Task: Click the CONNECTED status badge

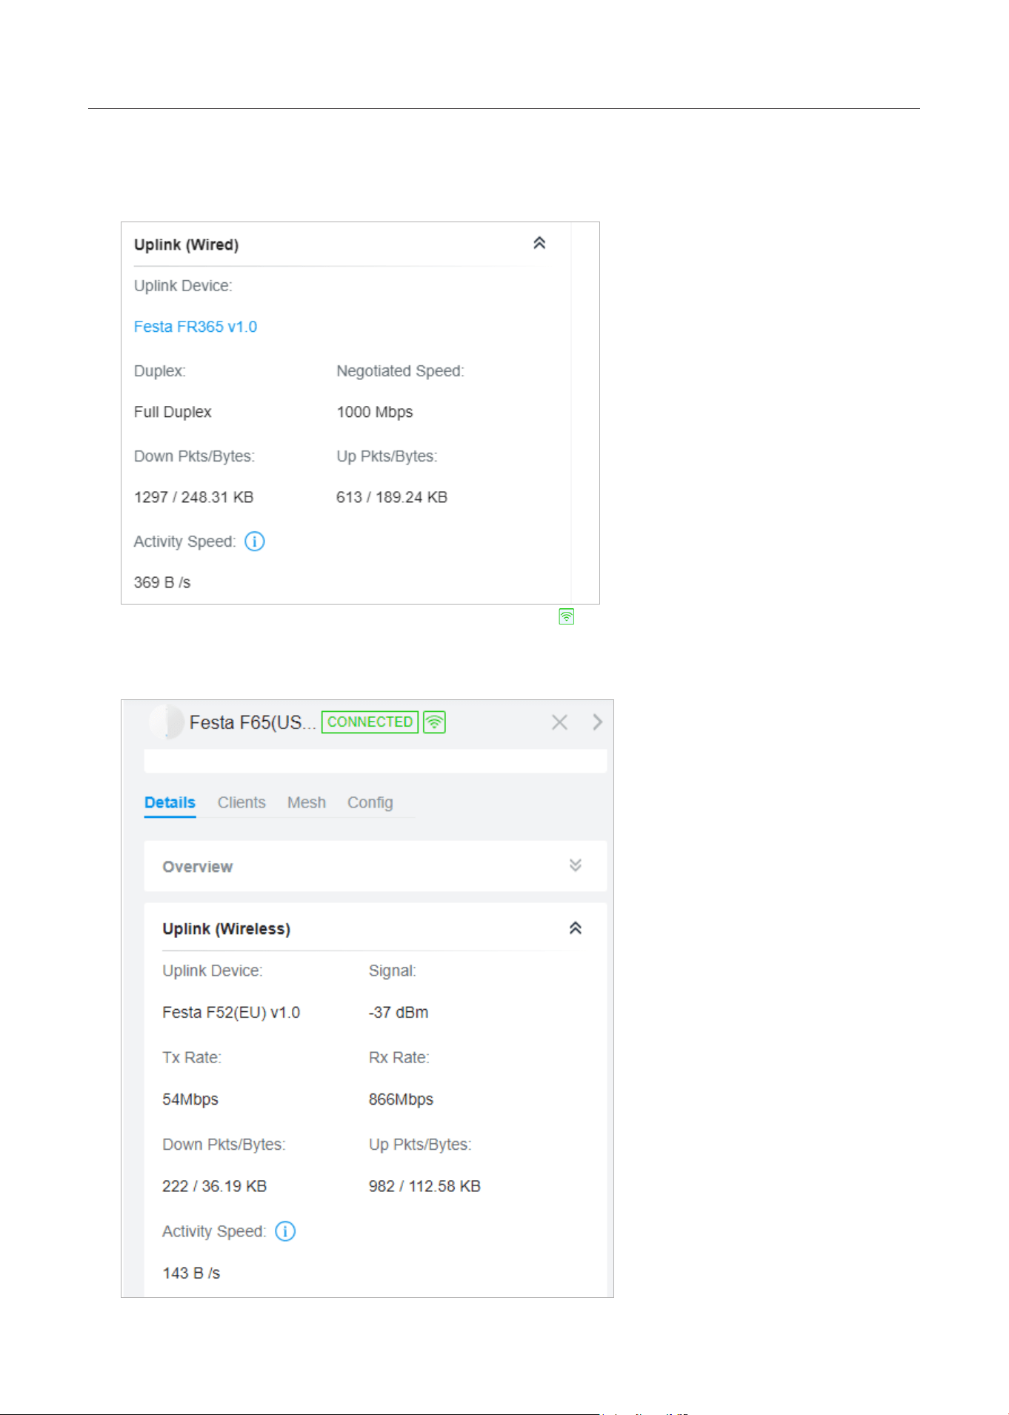Action: coord(370,722)
